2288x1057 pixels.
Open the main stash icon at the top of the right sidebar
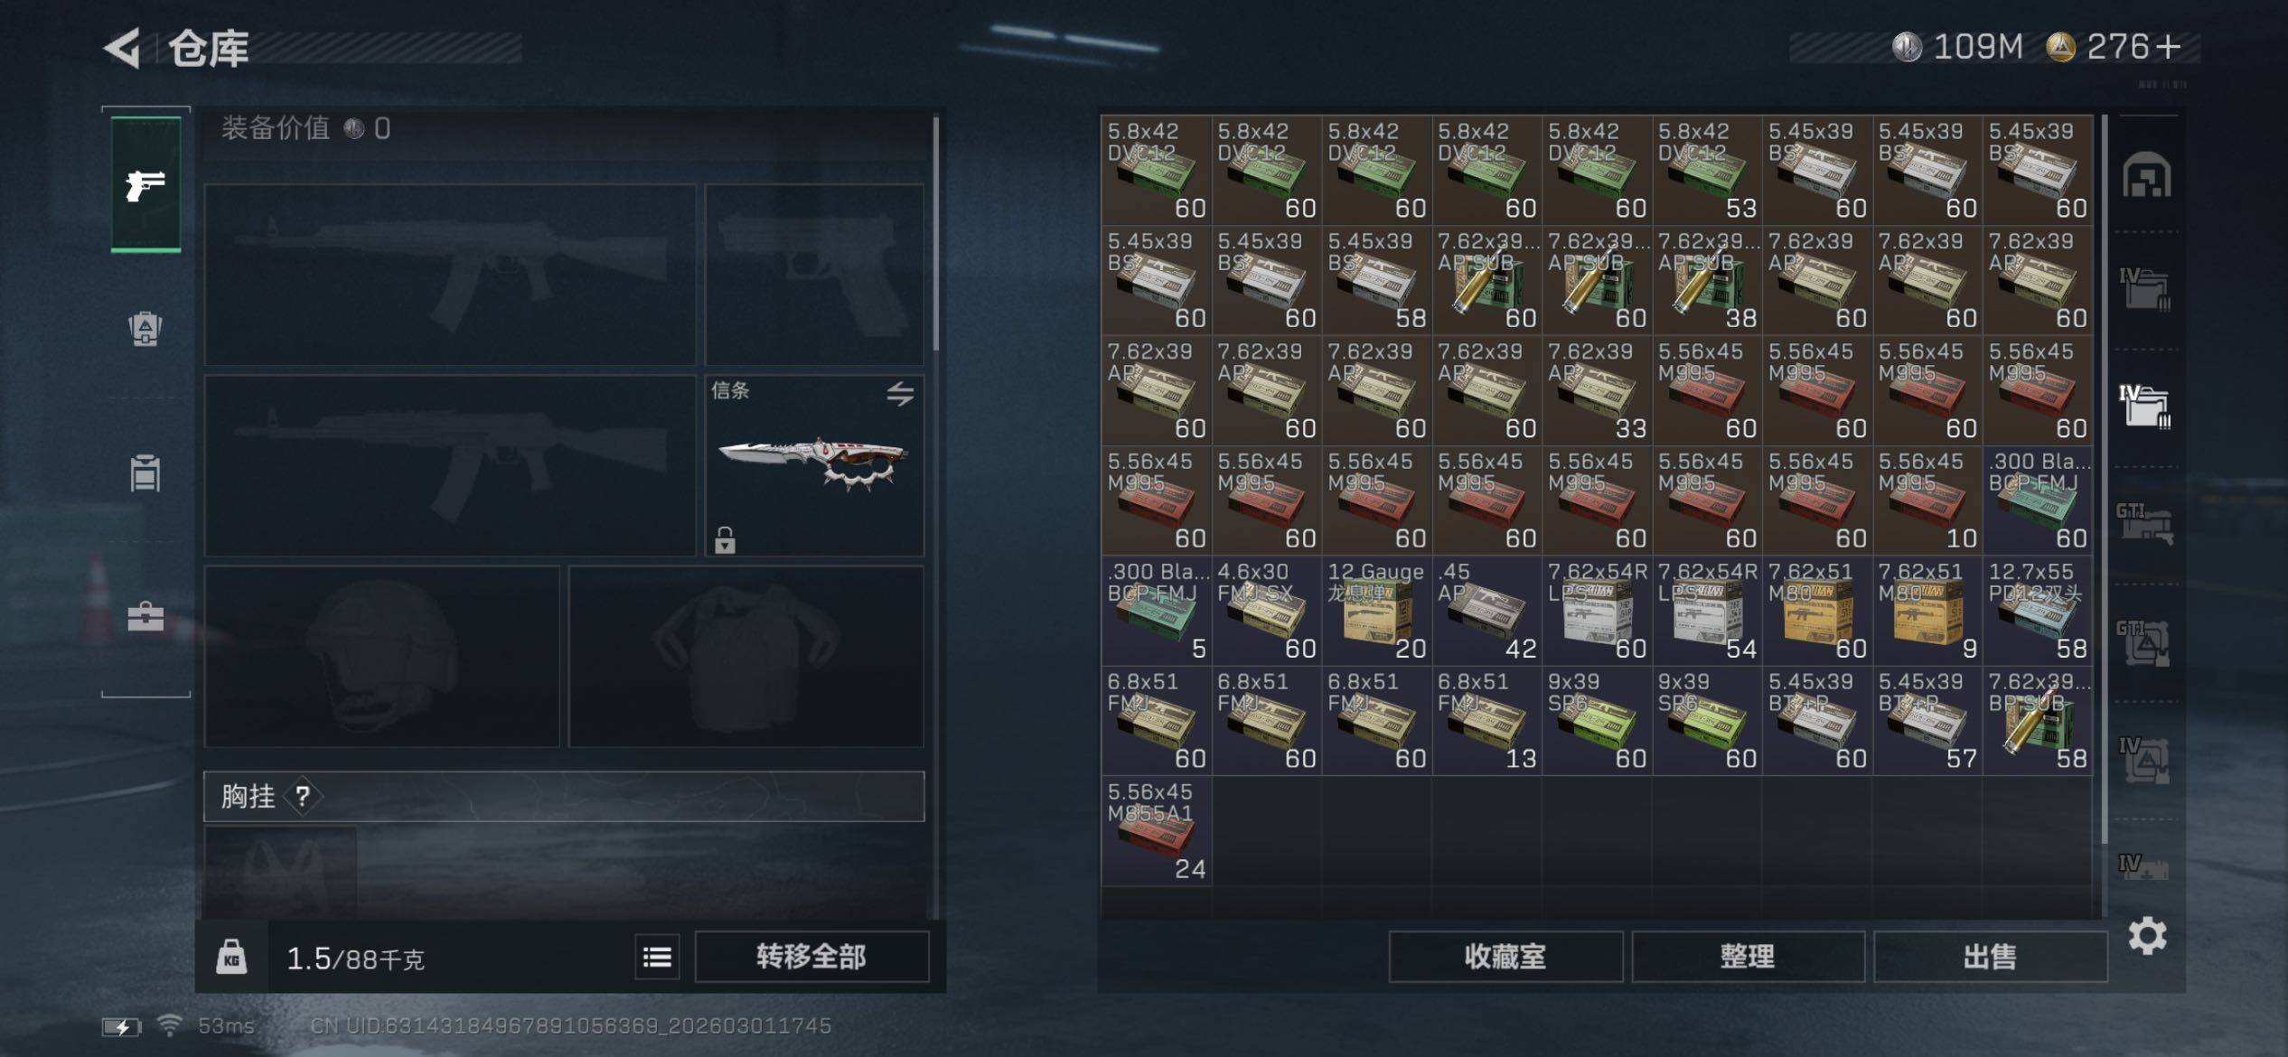click(2146, 175)
